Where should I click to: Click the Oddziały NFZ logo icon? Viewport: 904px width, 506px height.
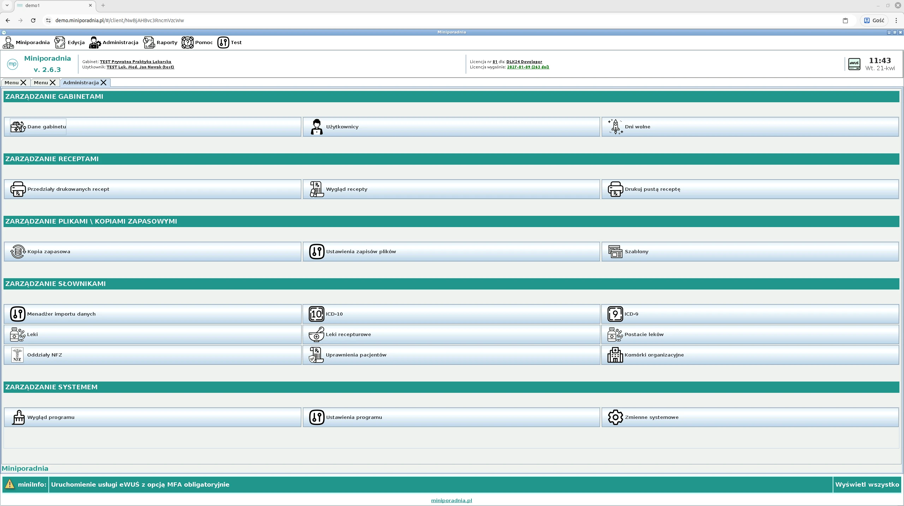(17, 355)
